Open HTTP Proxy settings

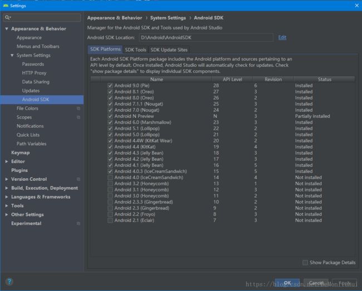[34, 73]
